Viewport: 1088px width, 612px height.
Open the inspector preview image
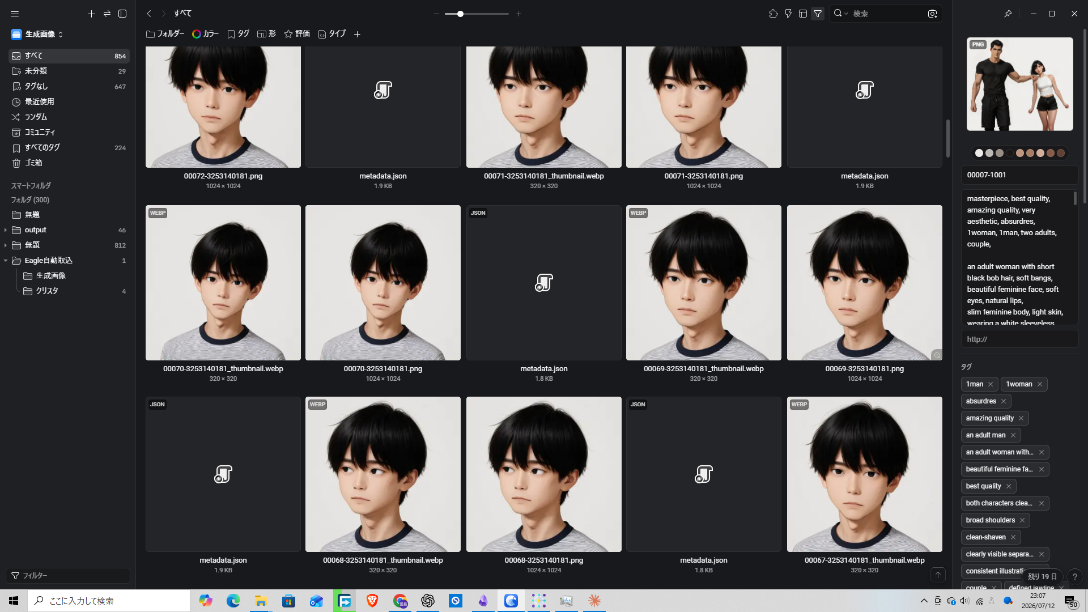[1020, 84]
